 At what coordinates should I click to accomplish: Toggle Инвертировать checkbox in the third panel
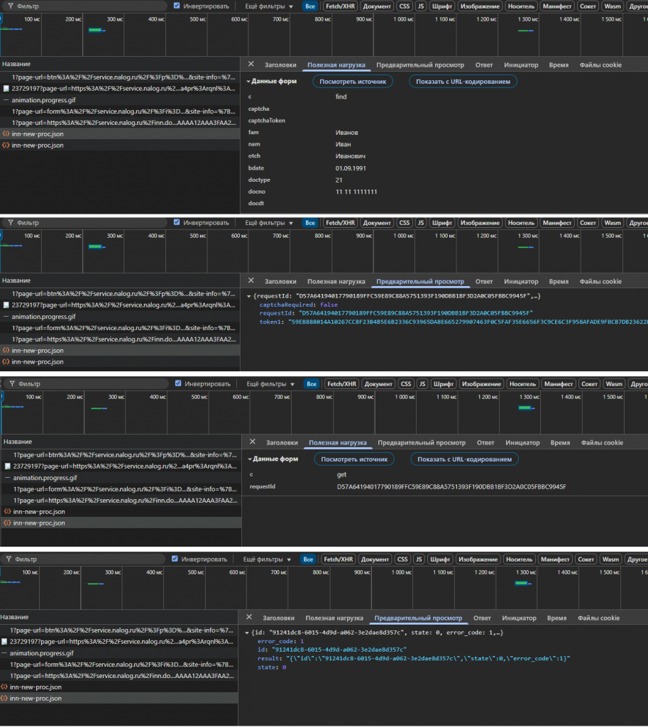point(178,383)
